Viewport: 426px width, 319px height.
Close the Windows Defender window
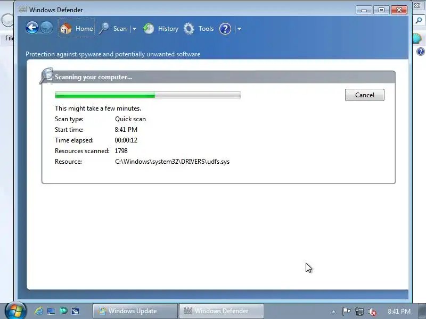(x=399, y=10)
